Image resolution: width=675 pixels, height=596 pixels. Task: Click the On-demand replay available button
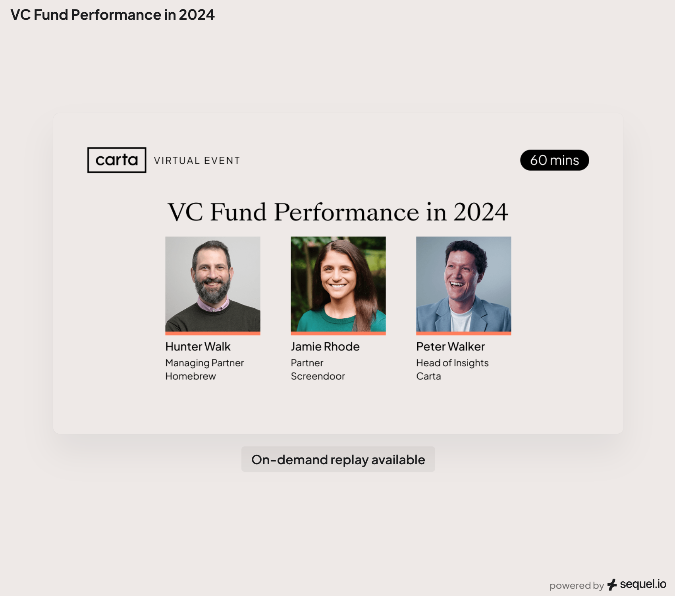(x=337, y=459)
